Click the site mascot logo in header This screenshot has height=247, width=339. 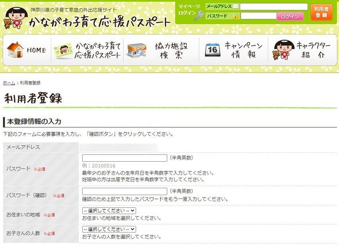tap(16, 18)
